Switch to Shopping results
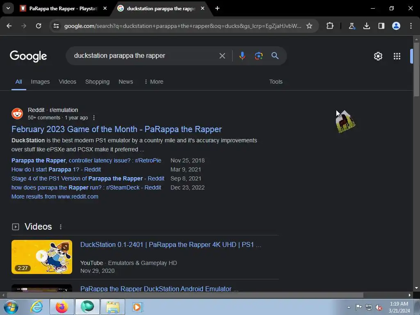Viewport: 420px width, 315px height. 97,82
